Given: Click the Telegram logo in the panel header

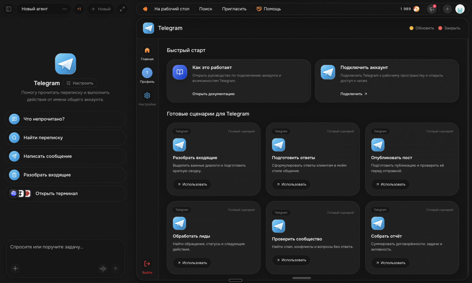Looking at the screenshot, I should click(x=148, y=28).
